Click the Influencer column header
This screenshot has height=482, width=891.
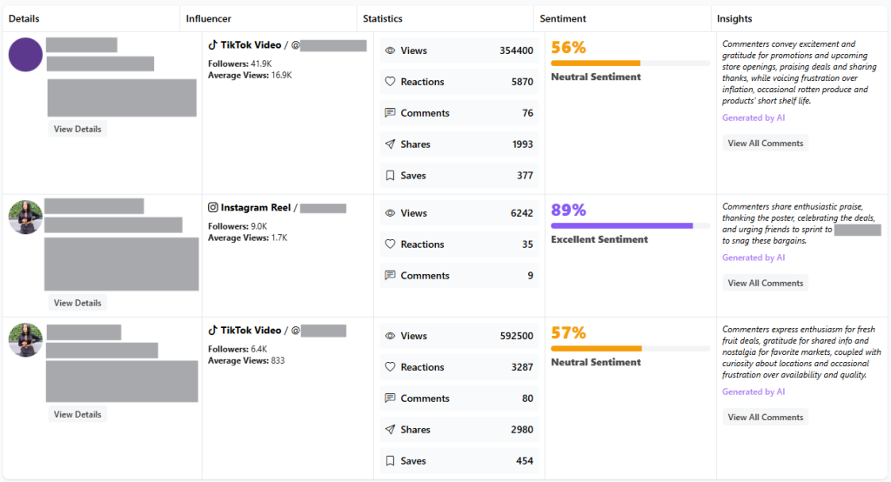pyautogui.click(x=209, y=18)
